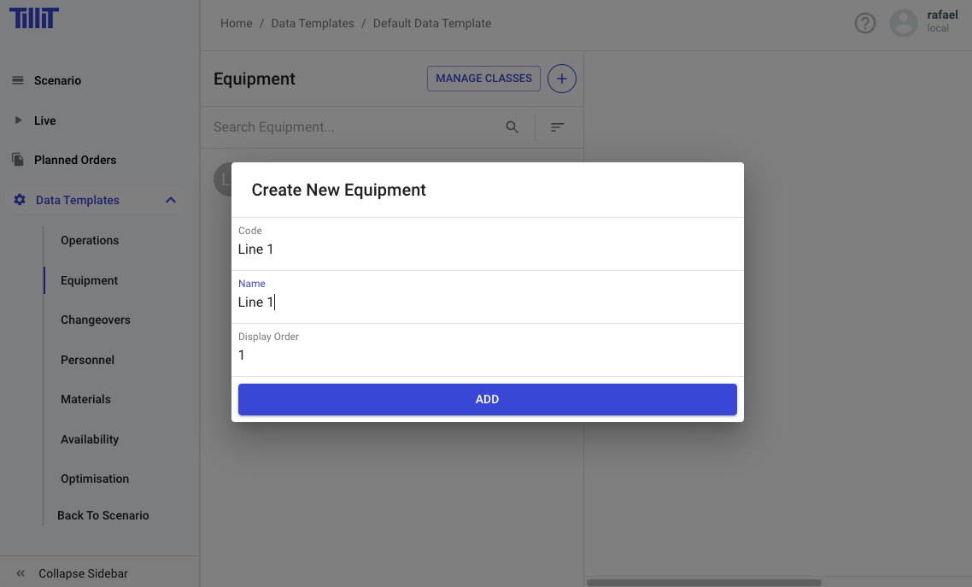Click the horizontal scrollbar at bottom

click(704, 583)
